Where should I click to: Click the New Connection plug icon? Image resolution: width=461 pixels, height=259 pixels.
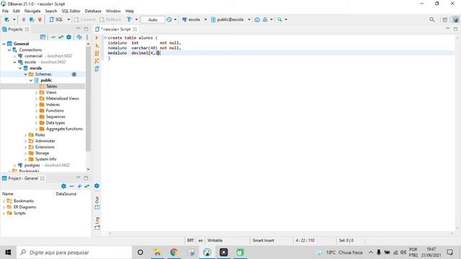tap(6, 19)
